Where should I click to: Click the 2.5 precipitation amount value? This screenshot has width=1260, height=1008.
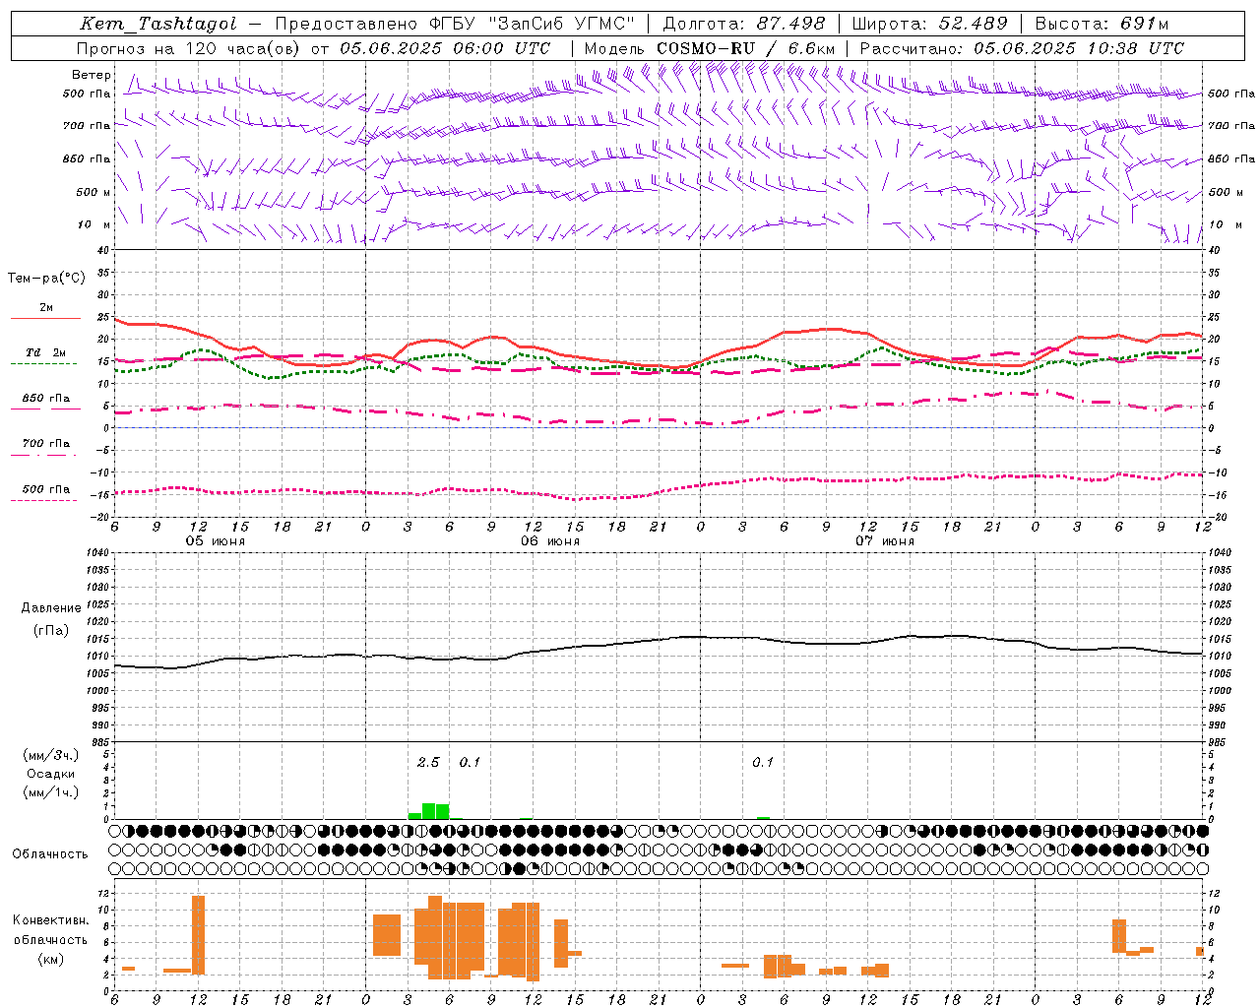click(428, 762)
